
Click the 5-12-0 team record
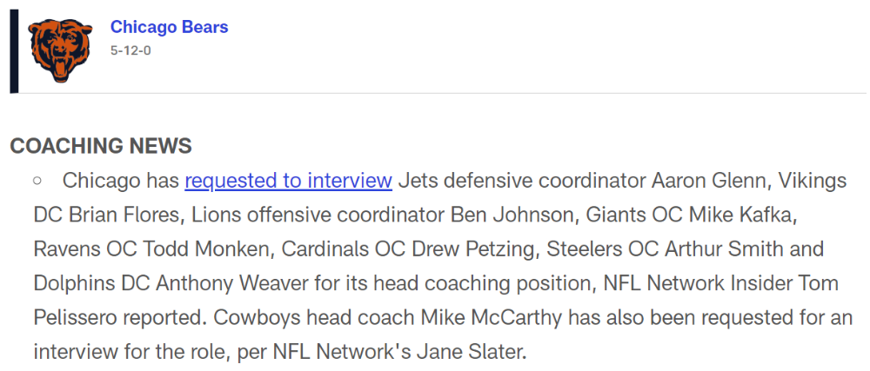click(130, 50)
